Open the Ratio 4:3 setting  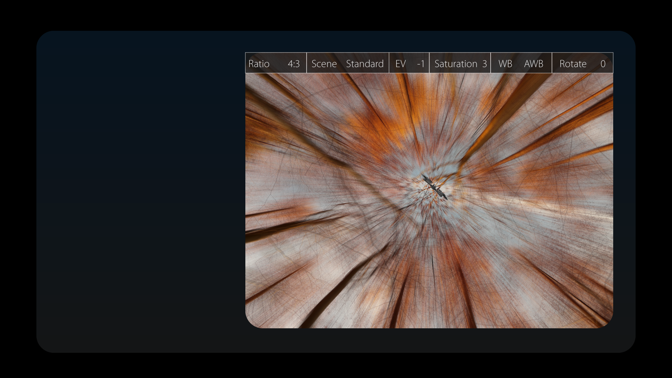click(276, 63)
